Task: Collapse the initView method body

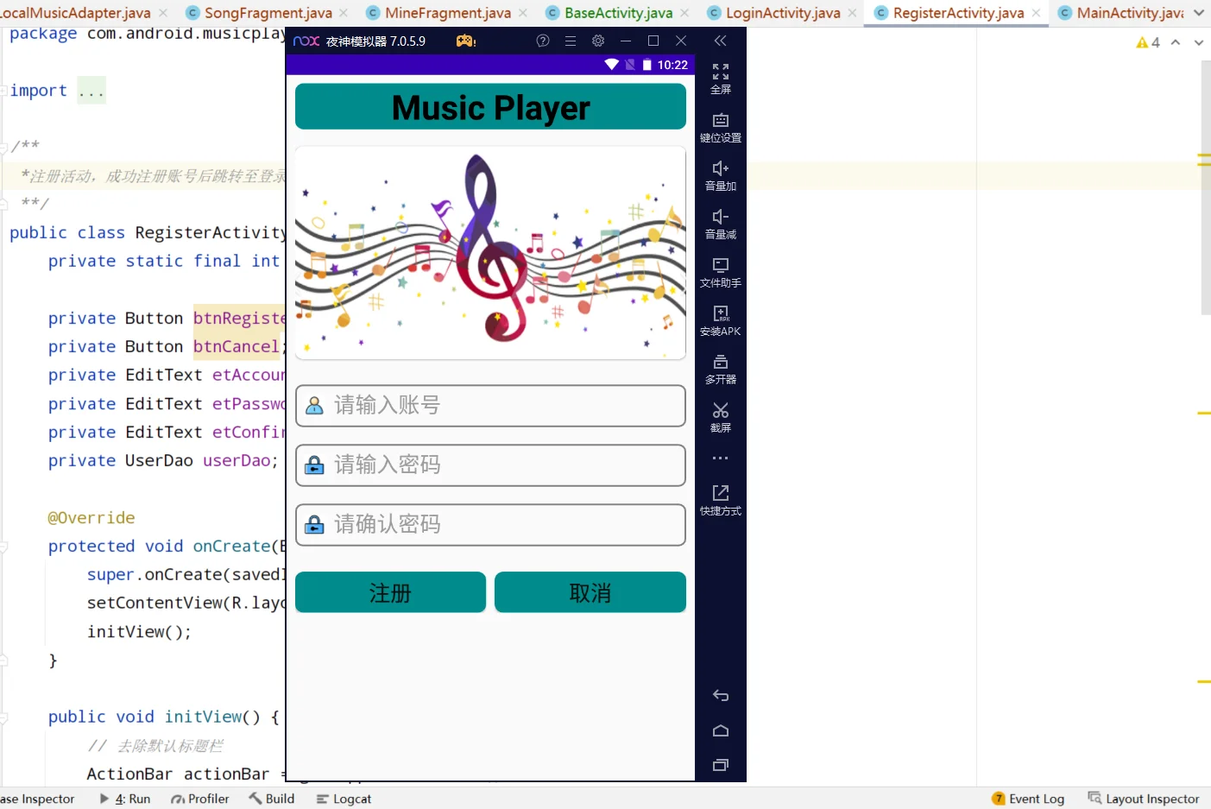Action: pos(4,717)
